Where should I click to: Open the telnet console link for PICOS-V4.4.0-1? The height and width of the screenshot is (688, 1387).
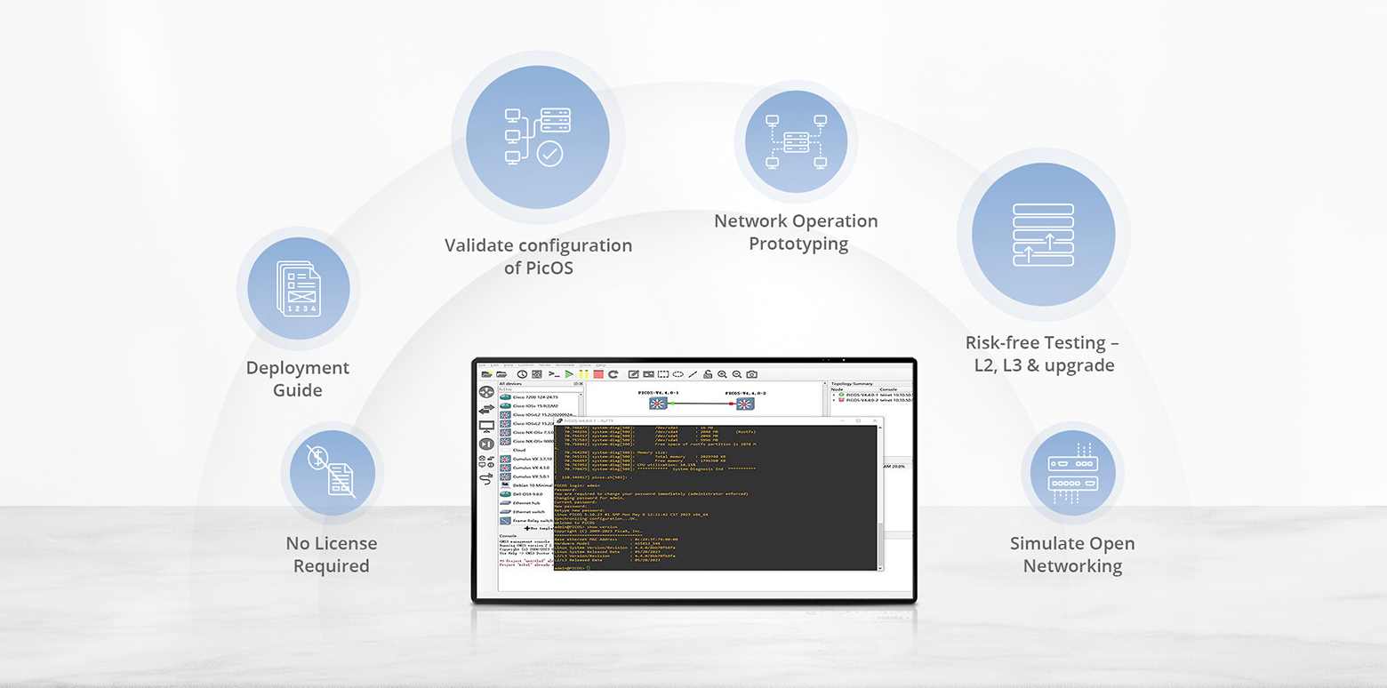coord(887,394)
